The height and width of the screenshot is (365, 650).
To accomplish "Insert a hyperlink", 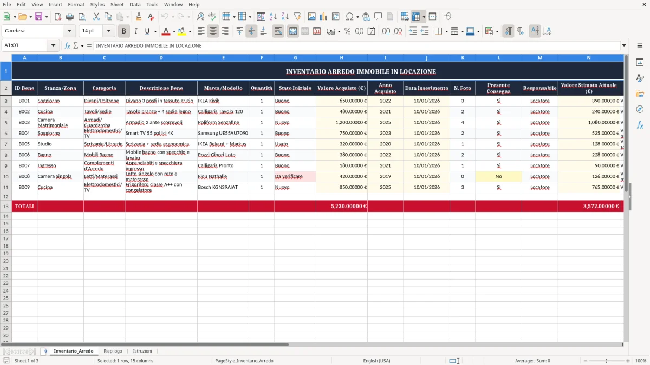I will (366, 16).
